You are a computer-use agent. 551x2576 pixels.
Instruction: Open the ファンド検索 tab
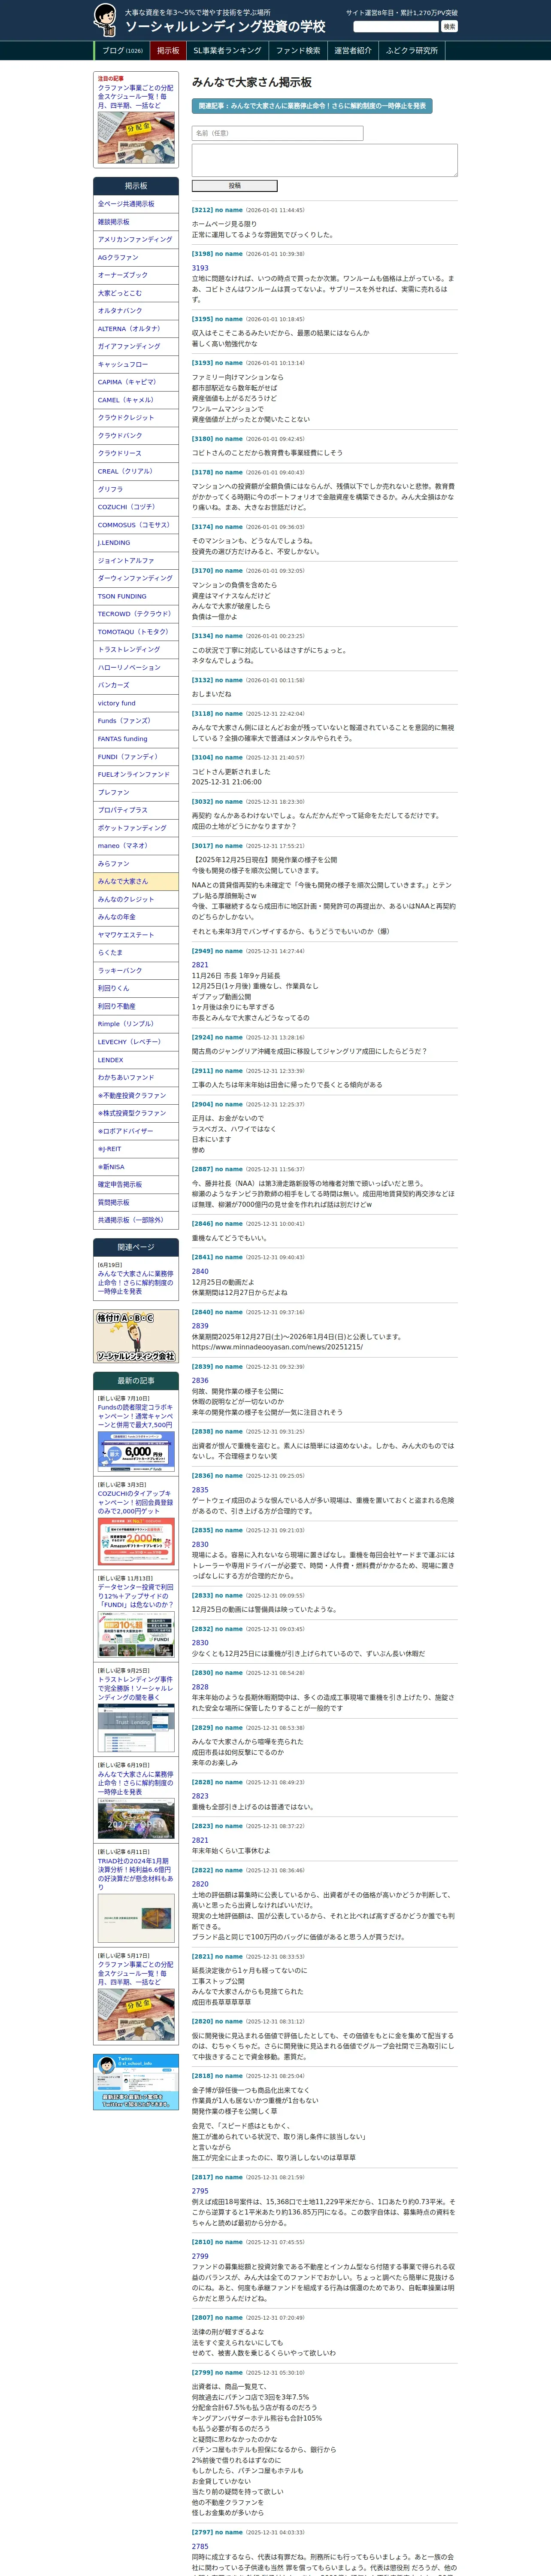298,51
